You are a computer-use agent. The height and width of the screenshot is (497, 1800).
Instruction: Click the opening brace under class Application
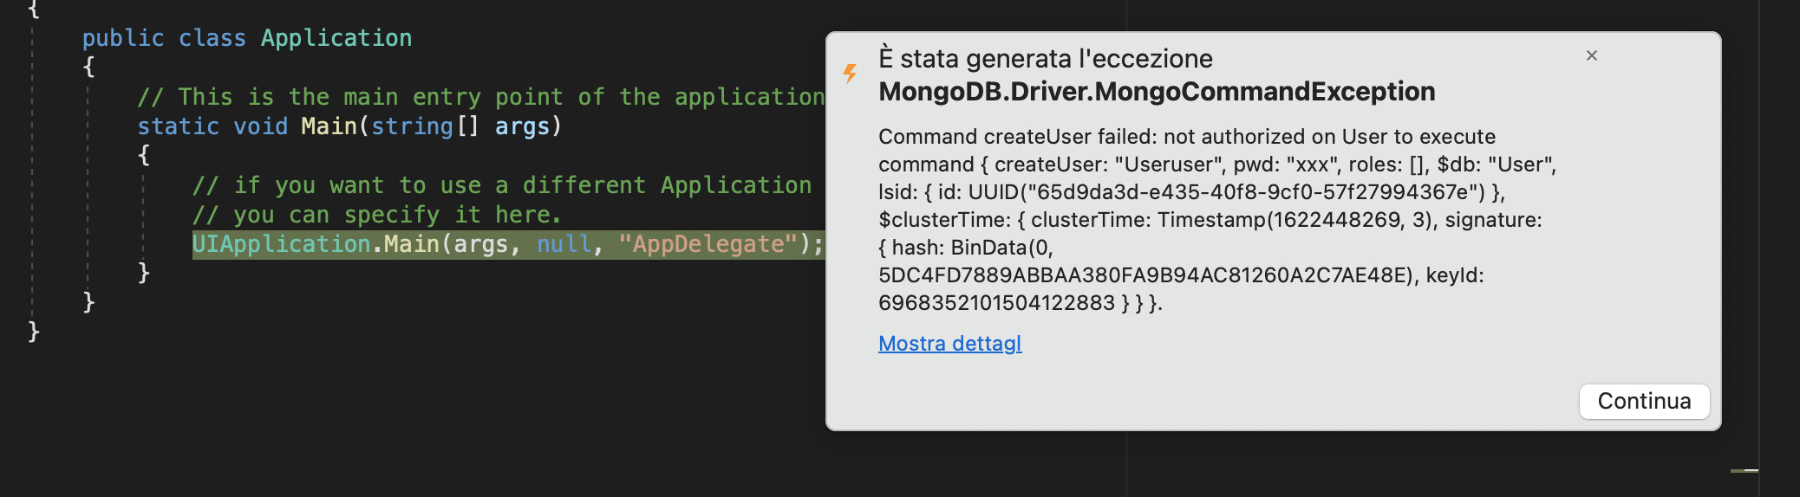coord(88,67)
